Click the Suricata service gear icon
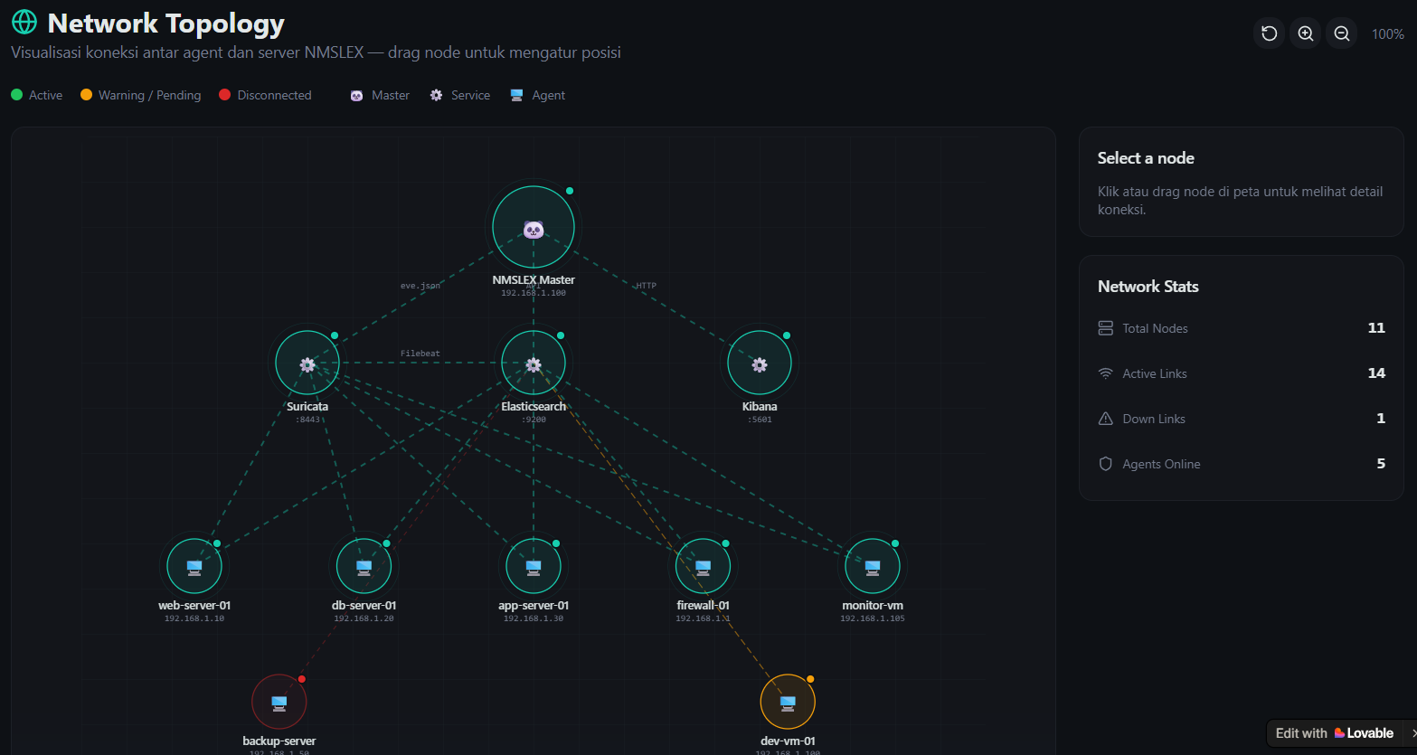 pyautogui.click(x=307, y=362)
